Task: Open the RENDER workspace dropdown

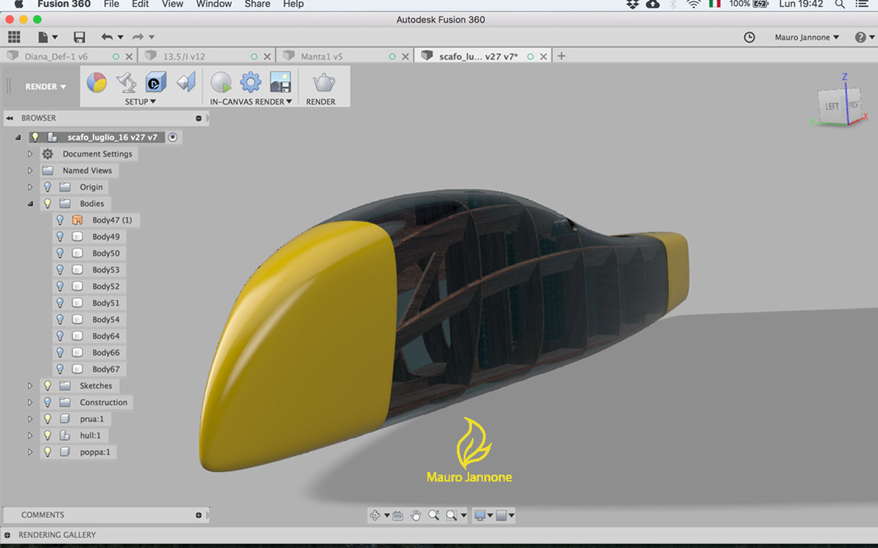Action: [x=45, y=87]
